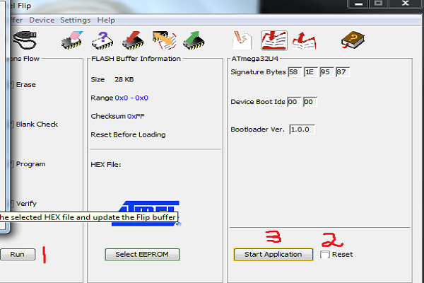Click the Verify Target Device Memory icon

[x=164, y=40]
